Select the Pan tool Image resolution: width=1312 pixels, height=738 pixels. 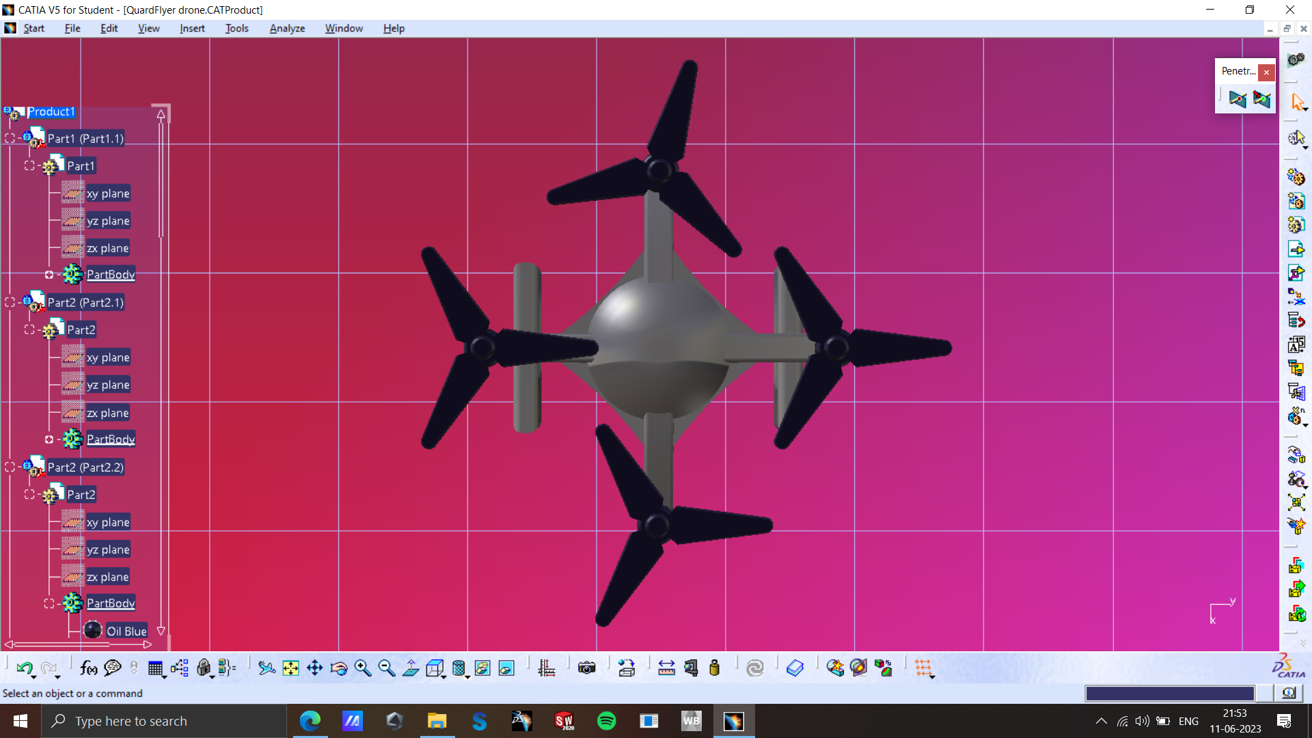point(314,668)
